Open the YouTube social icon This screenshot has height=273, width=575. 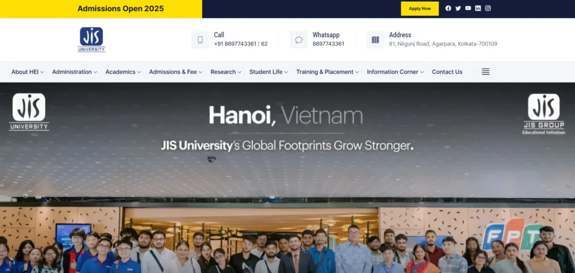point(468,8)
